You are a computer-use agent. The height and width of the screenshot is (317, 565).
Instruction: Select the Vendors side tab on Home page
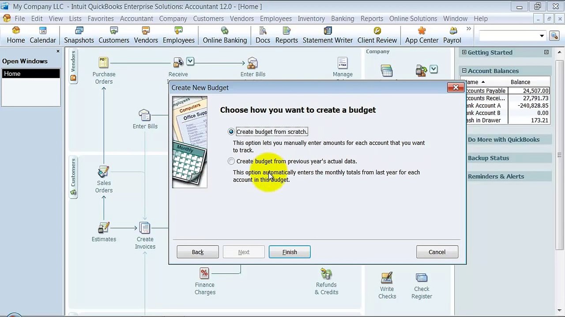(x=73, y=66)
